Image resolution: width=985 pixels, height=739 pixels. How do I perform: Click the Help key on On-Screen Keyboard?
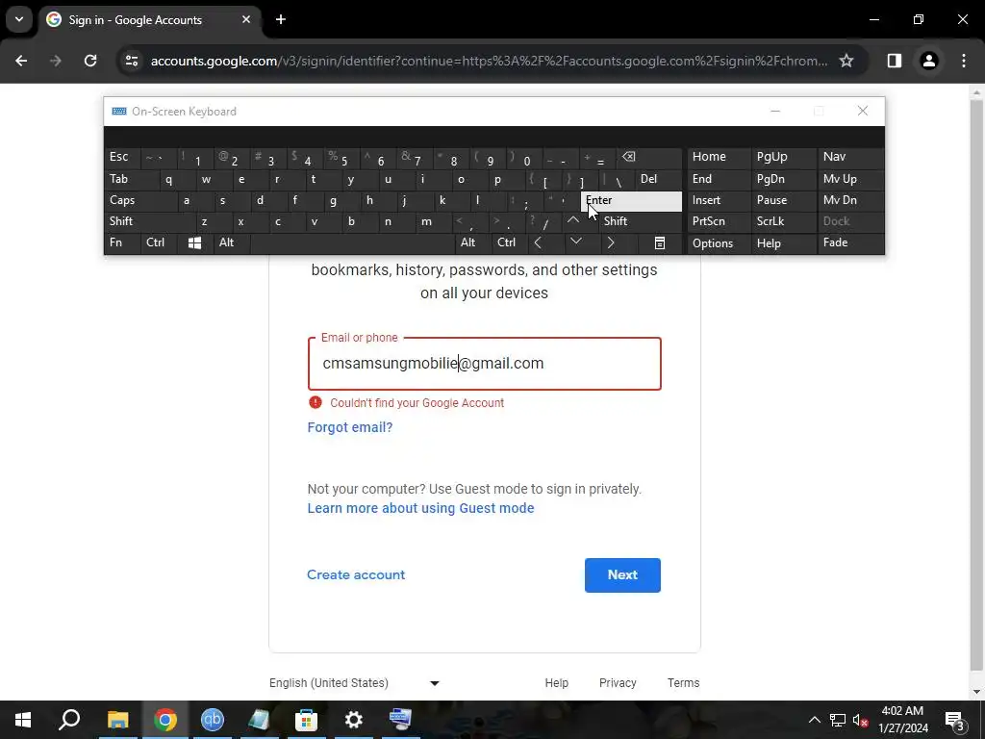[783, 243]
